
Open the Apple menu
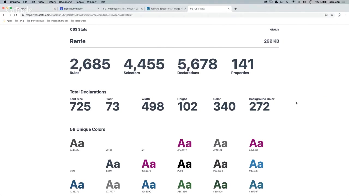tap(5, 2)
